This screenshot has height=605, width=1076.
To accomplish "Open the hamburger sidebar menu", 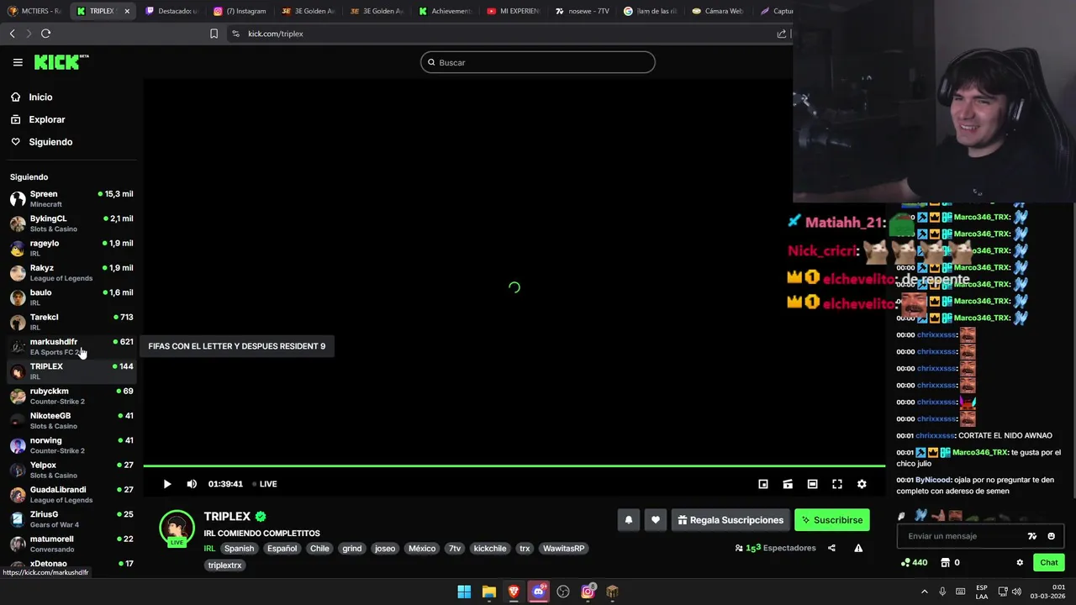I will point(18,62).
